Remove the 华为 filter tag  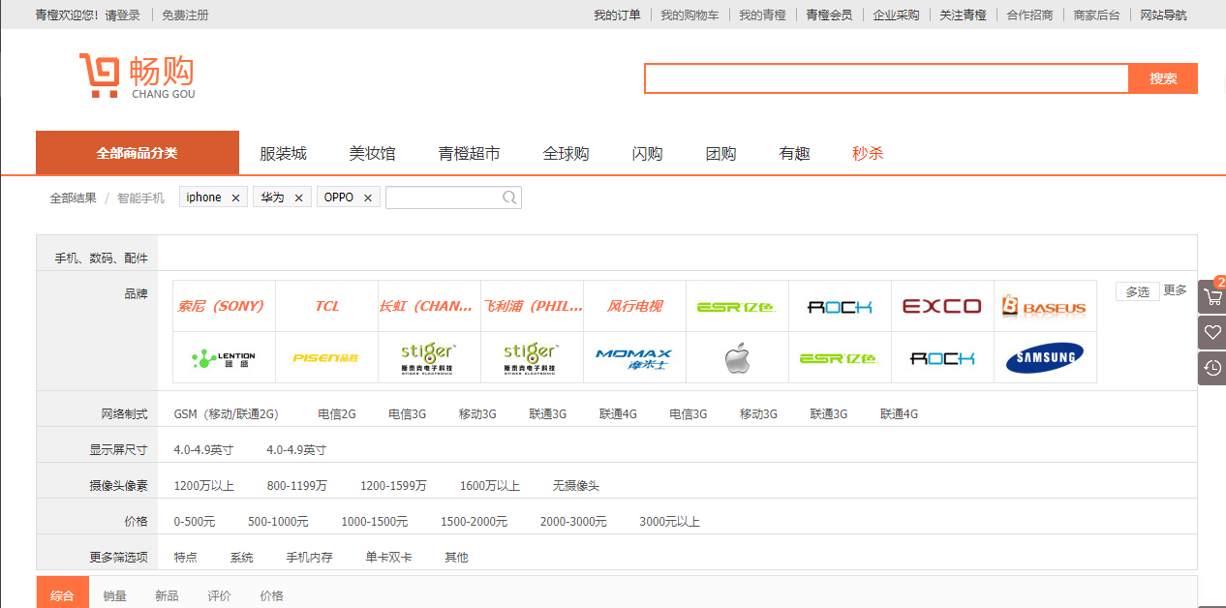[x=298, y=198]
